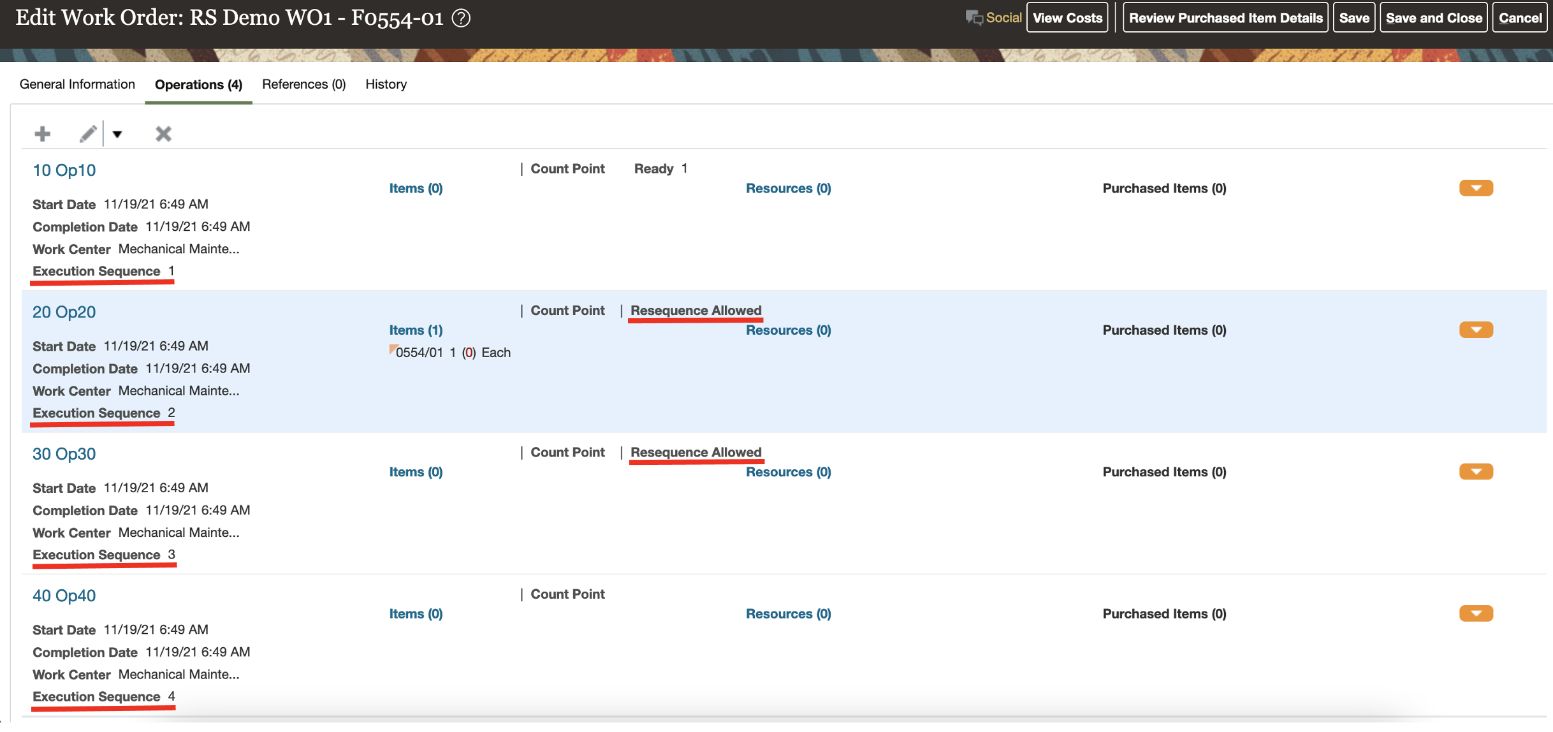Open operation 40 Op40 link
This screenshot has height=732, width=1553.
64,596
